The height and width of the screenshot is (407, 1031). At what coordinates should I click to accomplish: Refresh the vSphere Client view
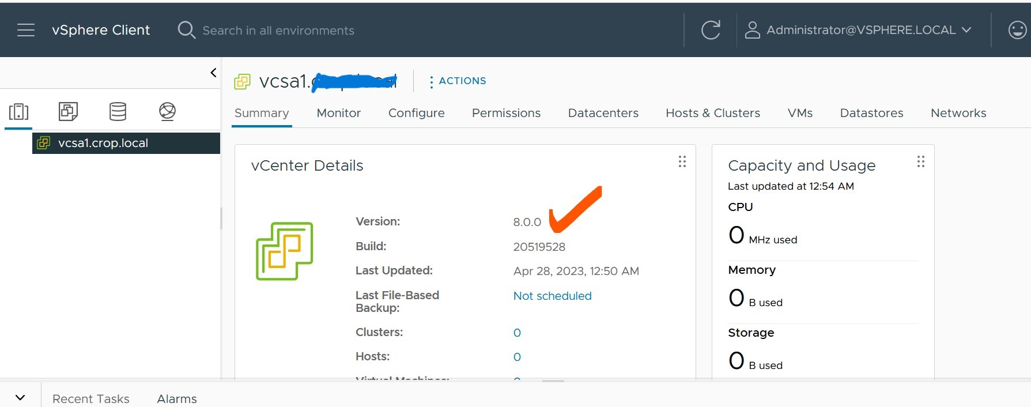(x=711, y=30)
